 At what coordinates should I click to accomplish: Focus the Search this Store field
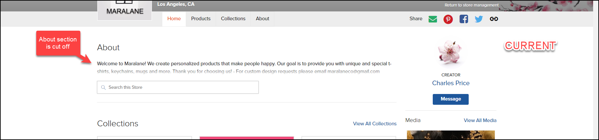click(x=178, y=87)
